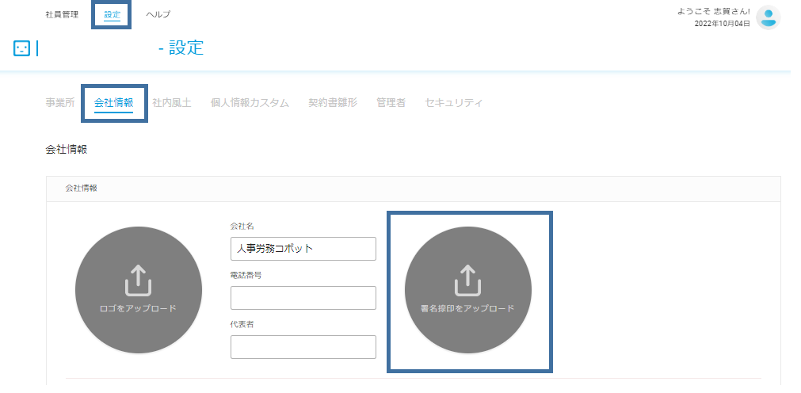
Task: Open the 個人情報カスタム tab
Action: [250, 102]
